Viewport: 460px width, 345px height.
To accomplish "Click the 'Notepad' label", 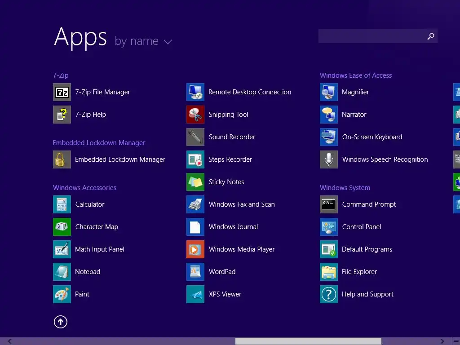I will click(x=88, y=272).
